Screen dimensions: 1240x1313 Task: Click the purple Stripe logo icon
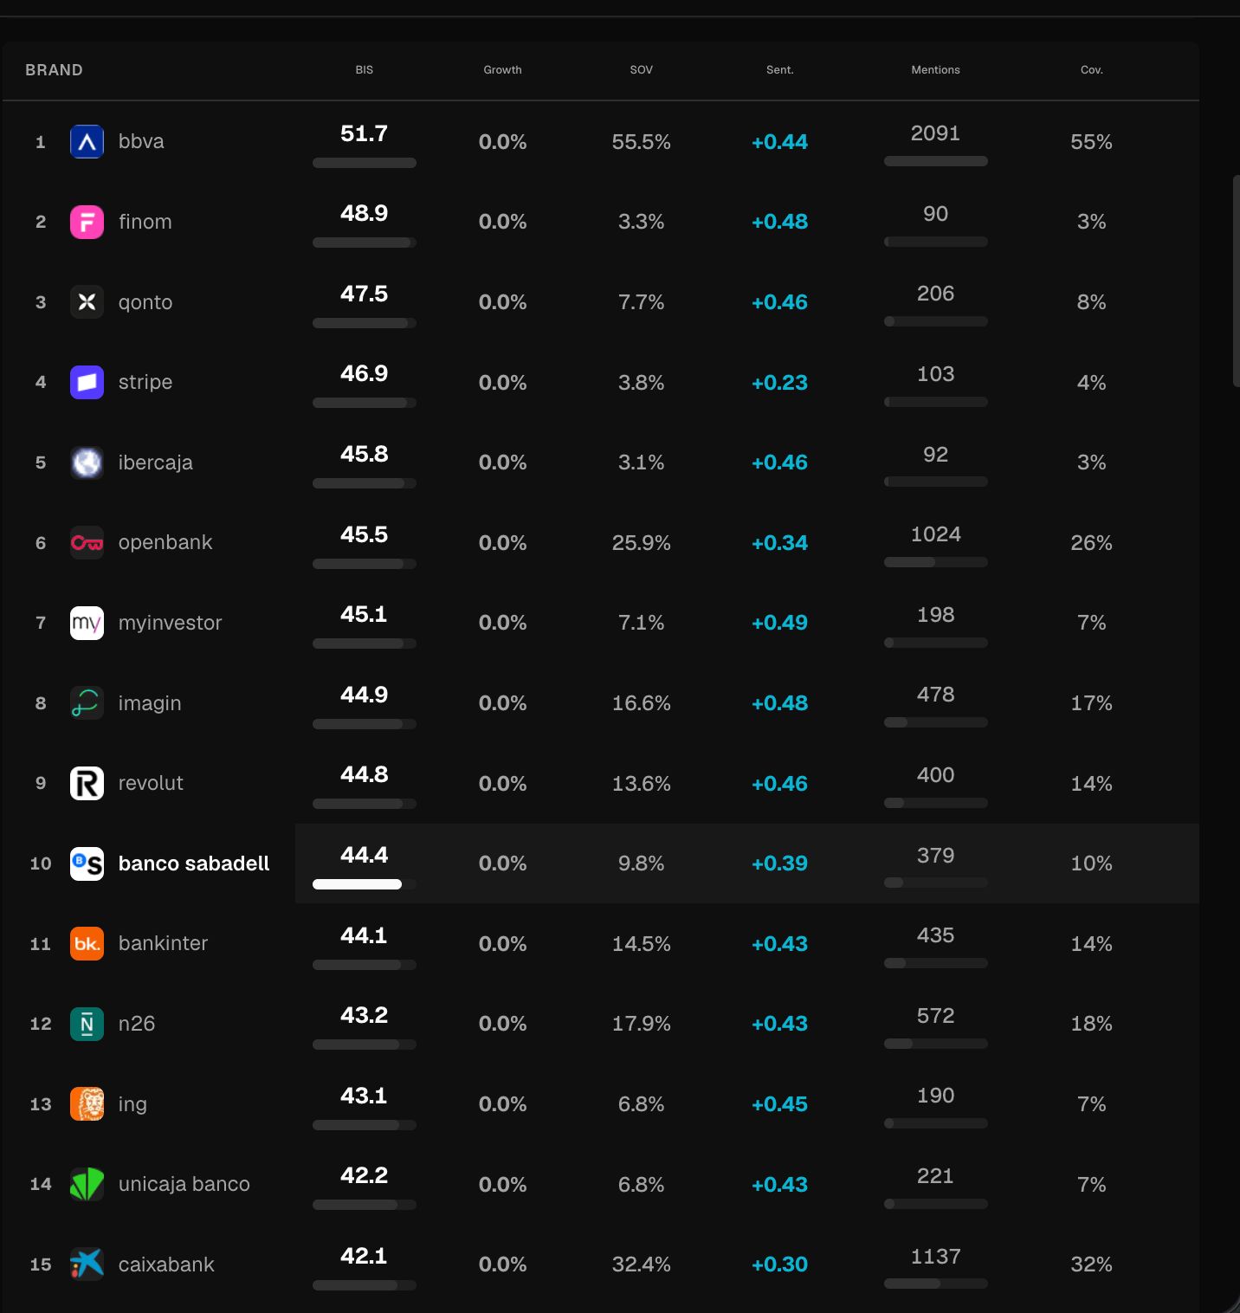click(x=87, y=383)
